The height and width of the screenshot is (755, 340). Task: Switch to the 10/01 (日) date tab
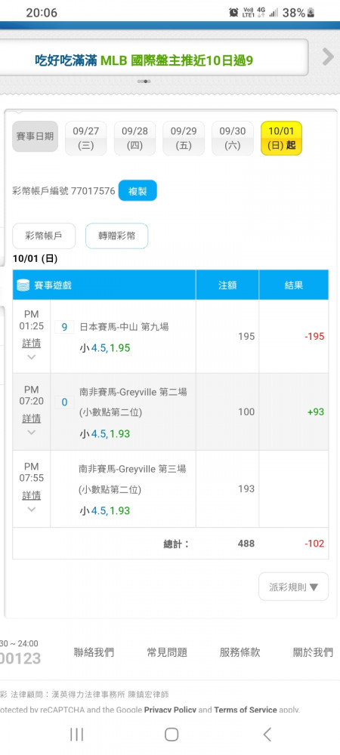tap(281, 138)
